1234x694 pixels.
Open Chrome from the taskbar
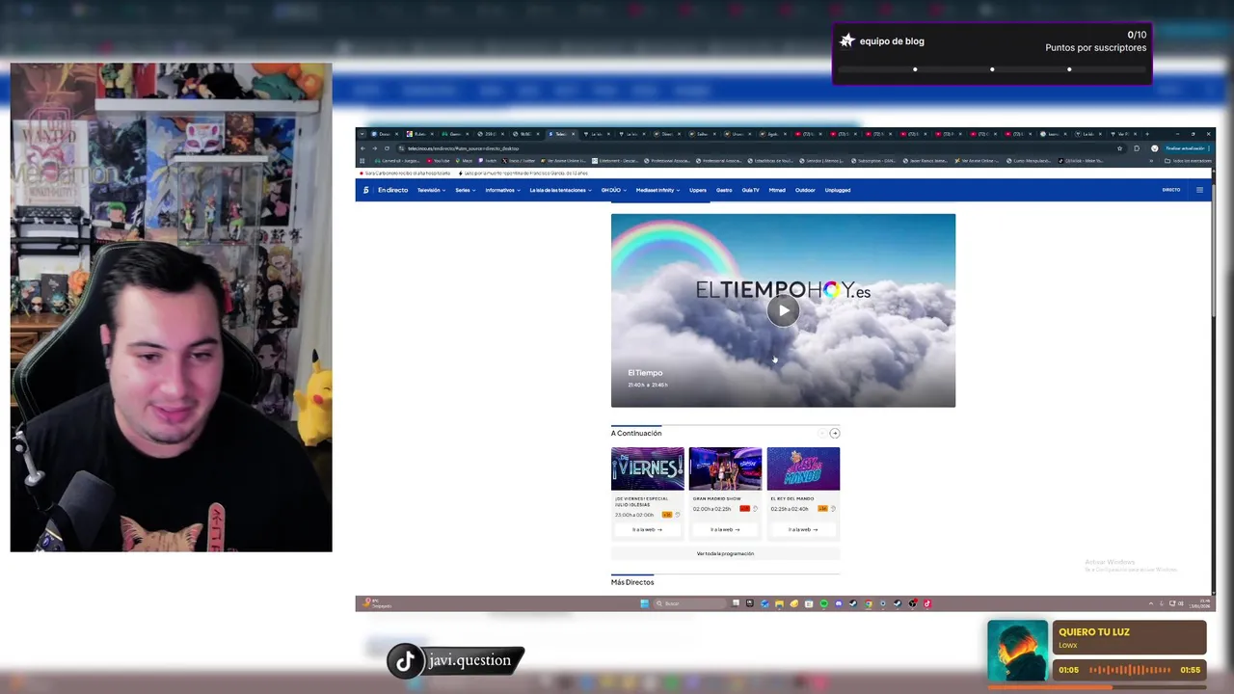click(869, 603)
